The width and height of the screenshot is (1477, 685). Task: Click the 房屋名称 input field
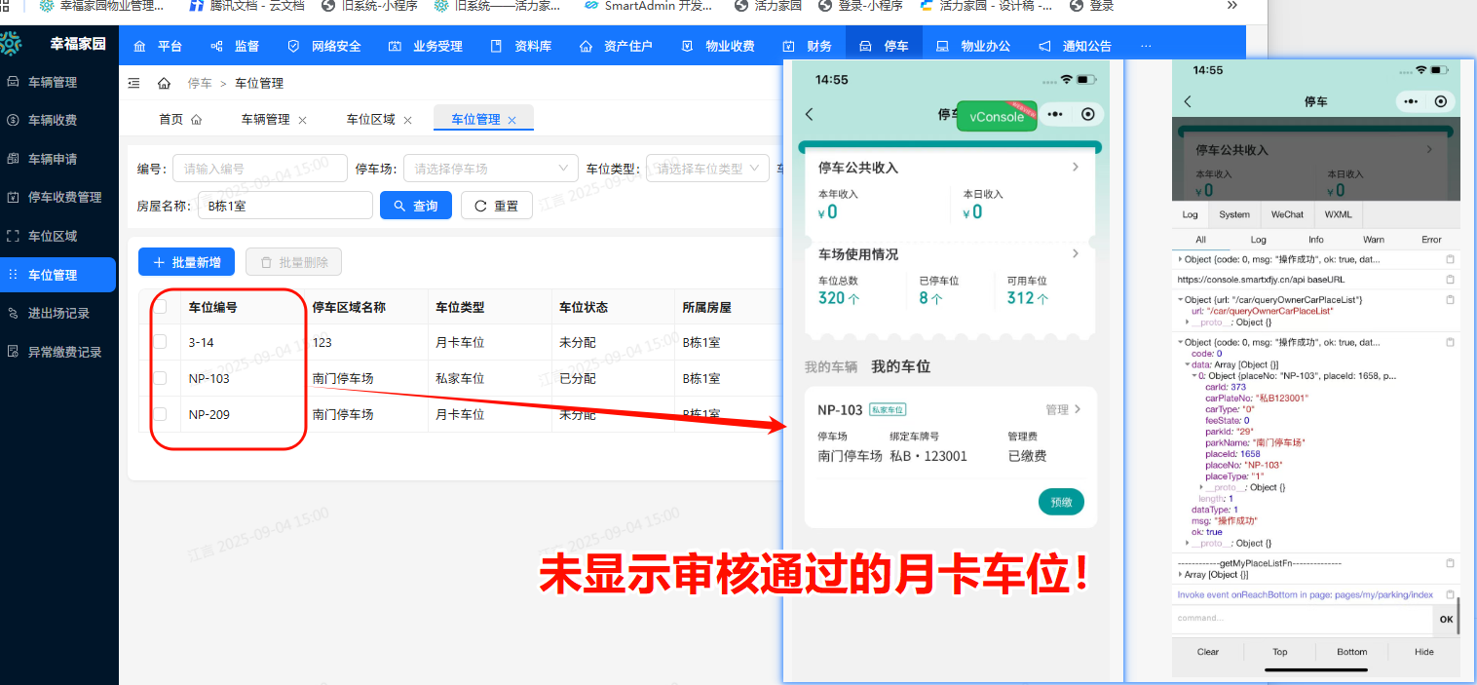284,206
